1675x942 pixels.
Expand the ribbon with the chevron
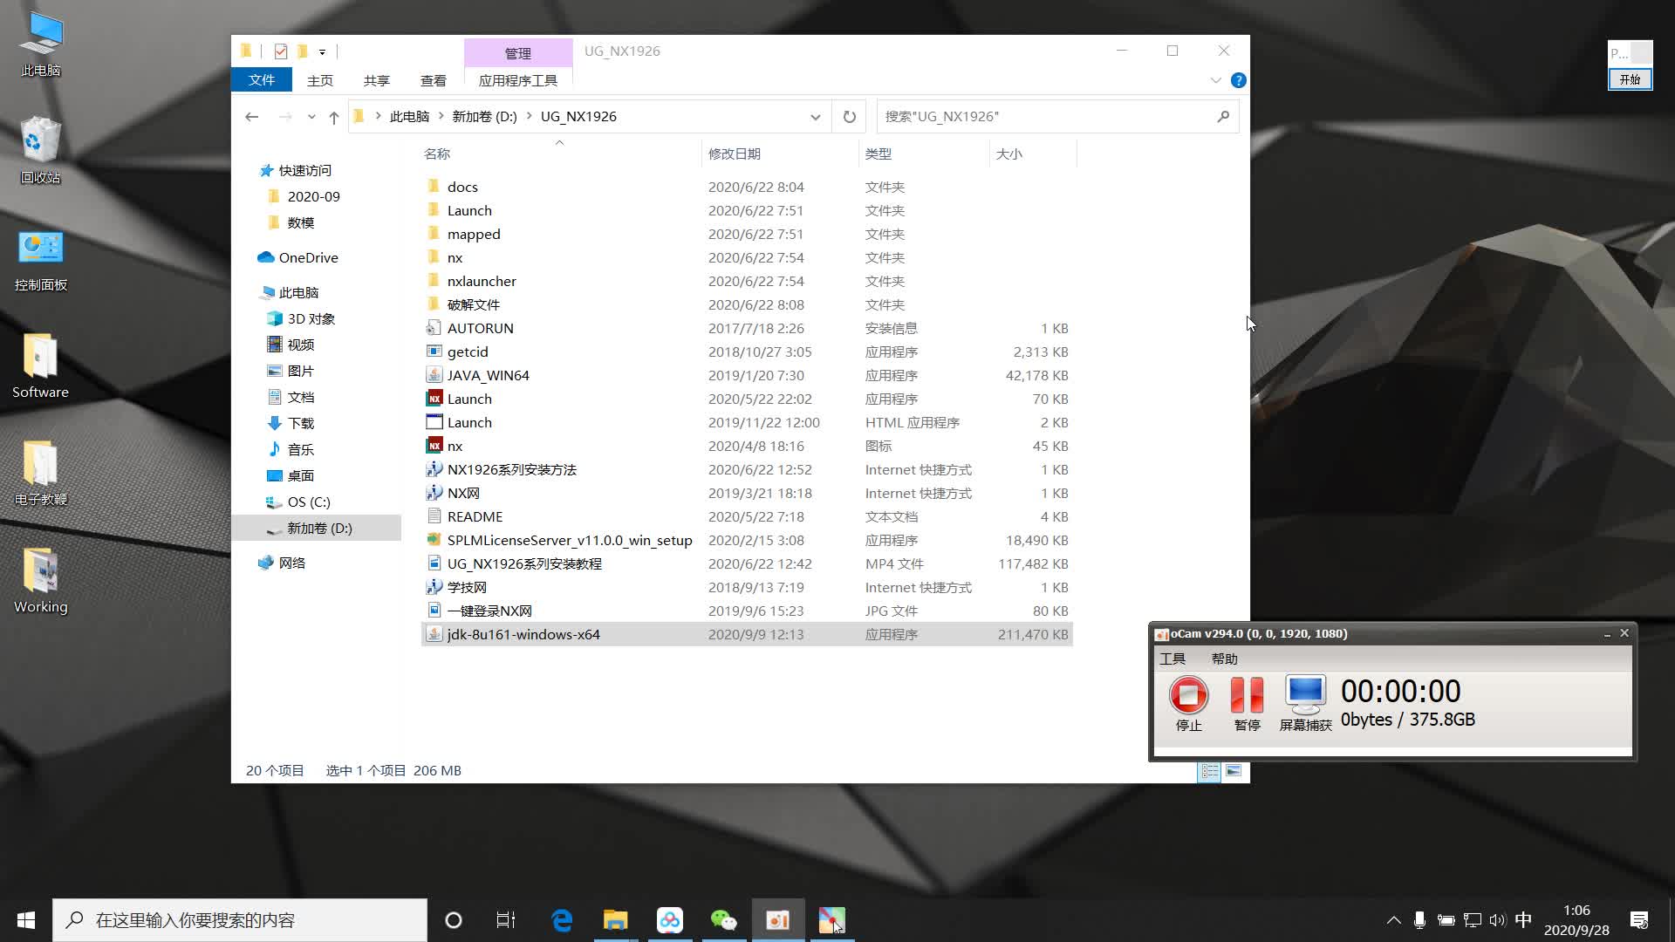pyautogui.click(x=1215, y=80)
